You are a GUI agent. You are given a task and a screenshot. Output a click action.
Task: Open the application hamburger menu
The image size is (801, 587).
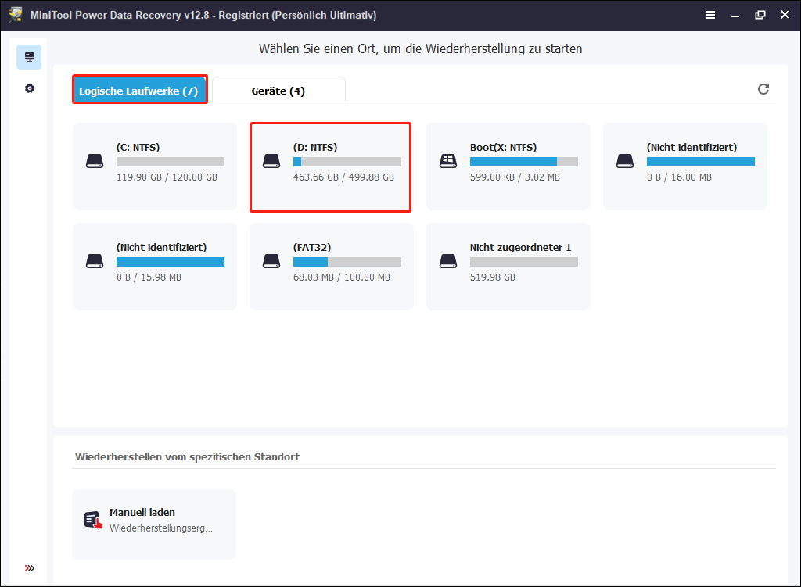pyautogui.click(x=710, y=14)
